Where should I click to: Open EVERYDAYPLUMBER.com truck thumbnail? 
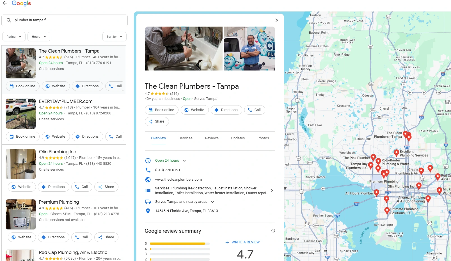pyautogui.click(x=21, y=114)
